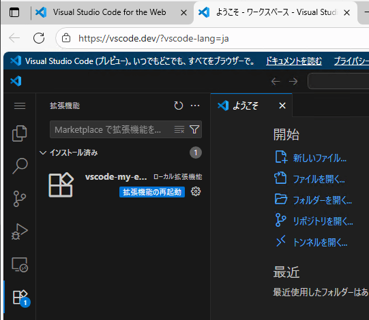This screenshot has height=320, width=369.
Task: Open ドキュメントを読む link in banner
Action: (294, 61)
